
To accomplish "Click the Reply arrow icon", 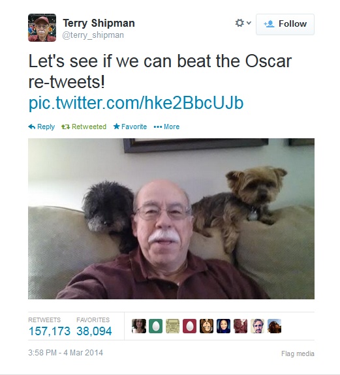I will [32, 127].
